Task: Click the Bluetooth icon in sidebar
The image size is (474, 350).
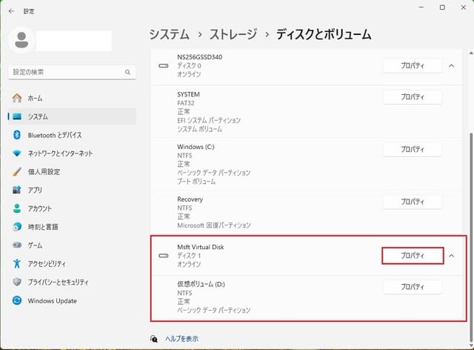Action: click(x=17, y=135)
